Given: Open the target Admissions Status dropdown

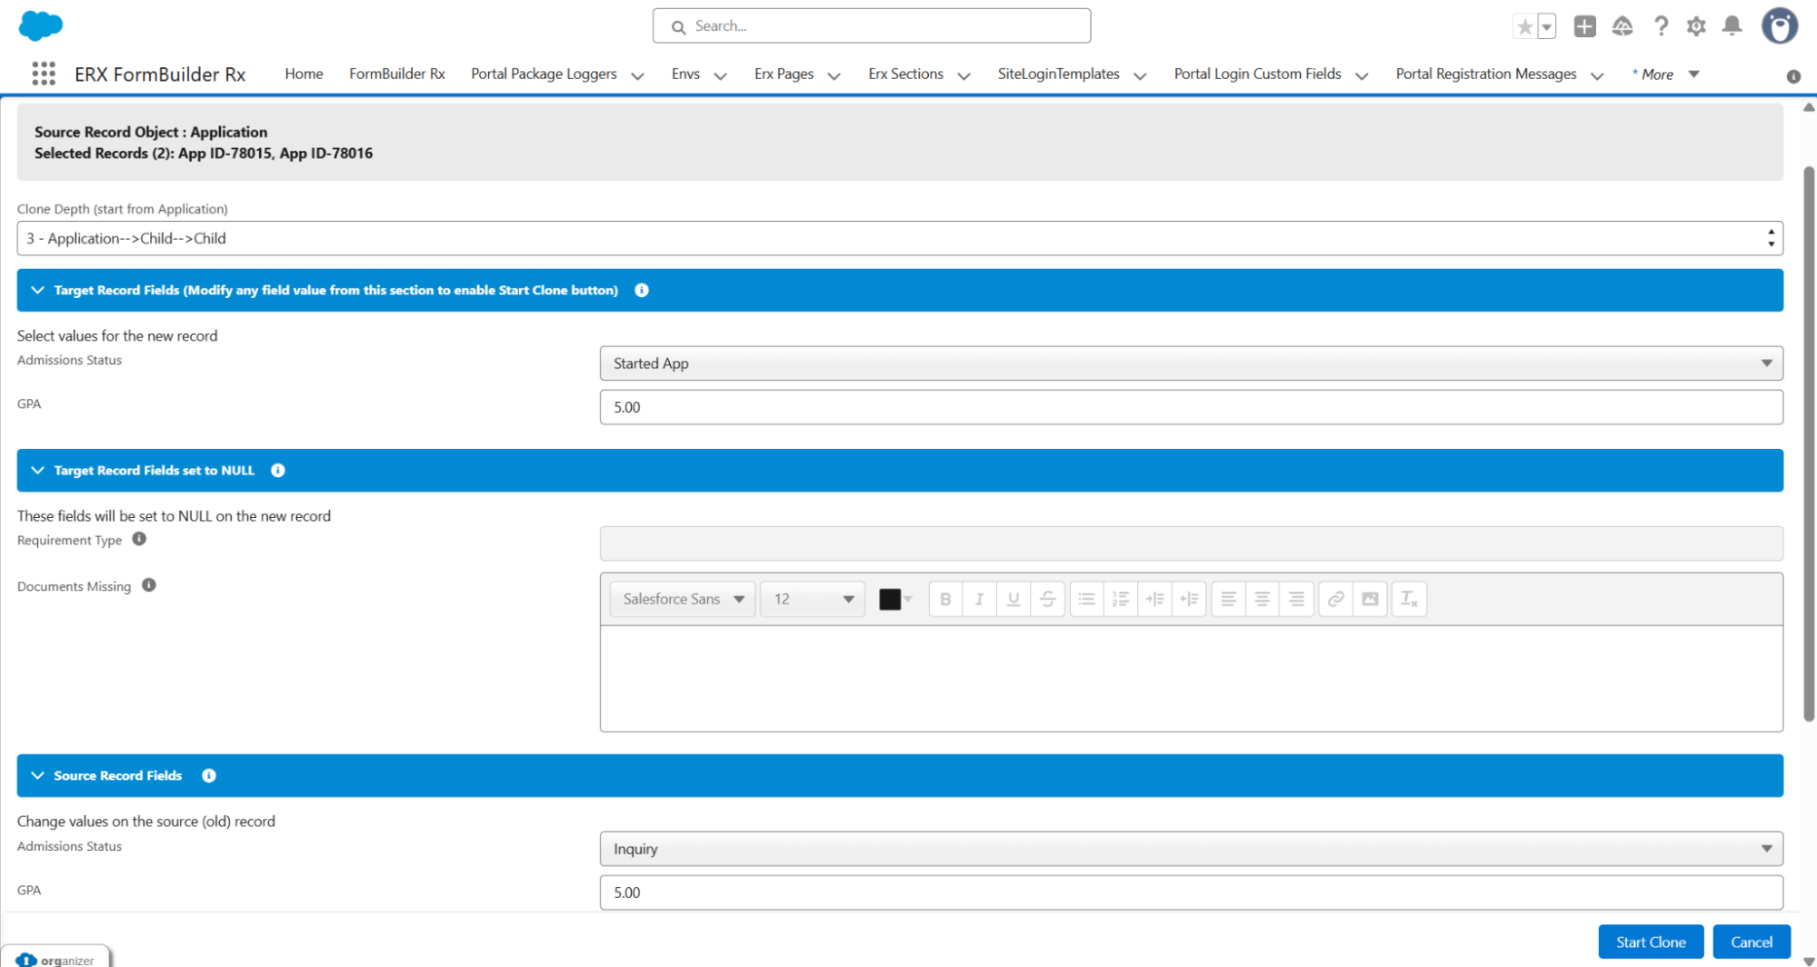Looking at the screenshot, I should (1190, 364).
